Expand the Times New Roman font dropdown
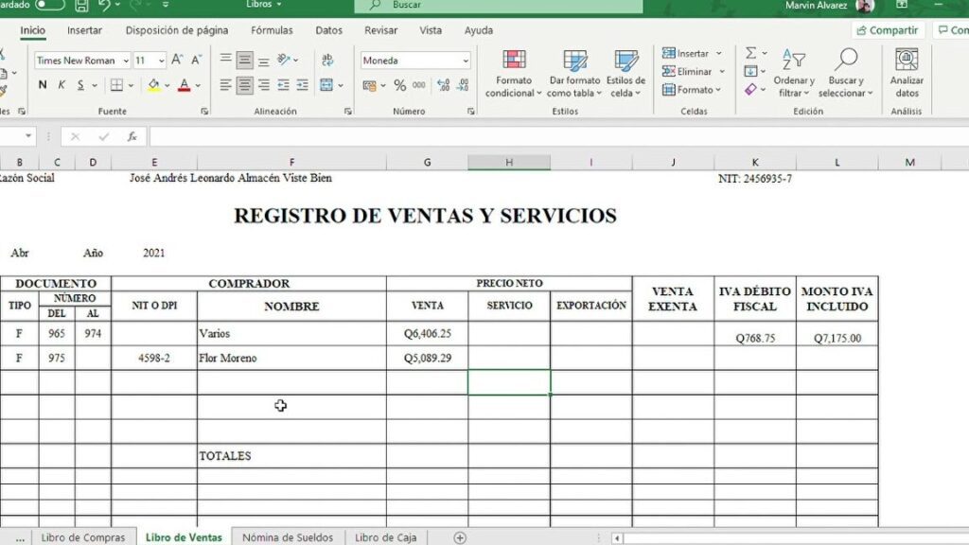Viewport: 969px width, 545px height. [x=126, y=61]
